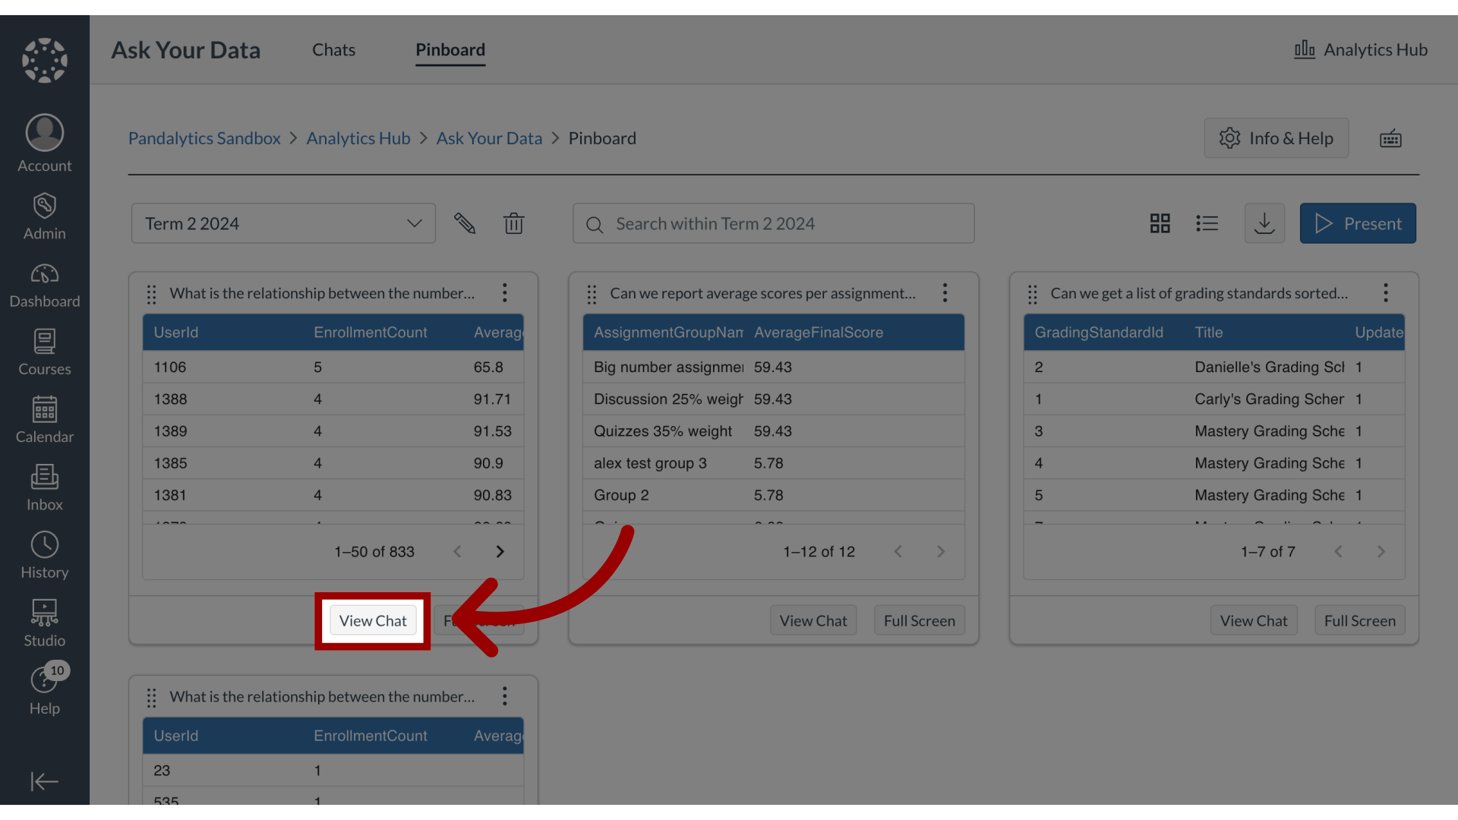Click the delete trash icon in toolbar
Screen dimensions: 1458x820
click(x=513, y=222)
